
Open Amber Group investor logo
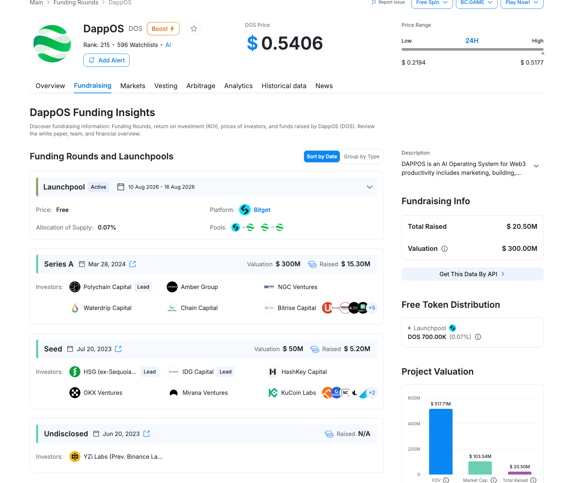point(172,287)
